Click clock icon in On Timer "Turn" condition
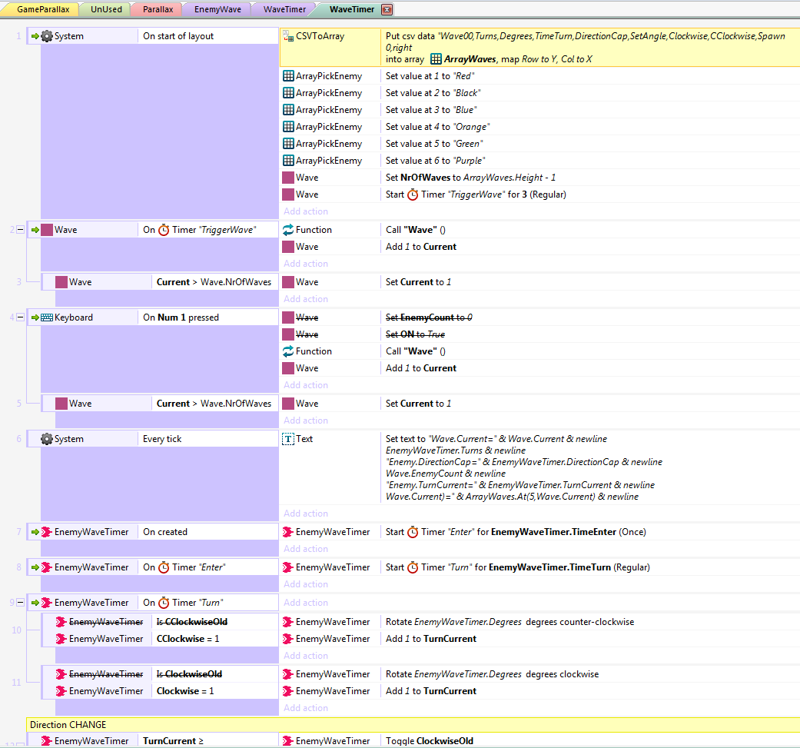Screen dimensions: 800x748 click(164, 603)
